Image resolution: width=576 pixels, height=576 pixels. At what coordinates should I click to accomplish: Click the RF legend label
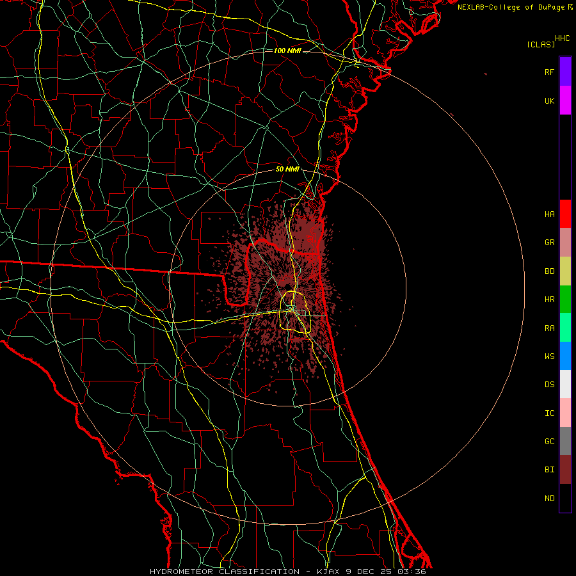pyautogui.click(x=549, y=72)
